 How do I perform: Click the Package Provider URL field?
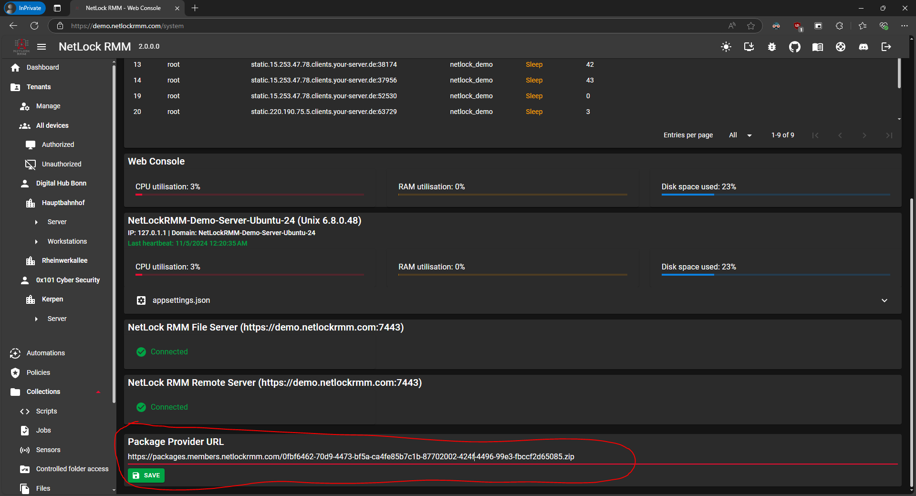(x=512, y=456)
